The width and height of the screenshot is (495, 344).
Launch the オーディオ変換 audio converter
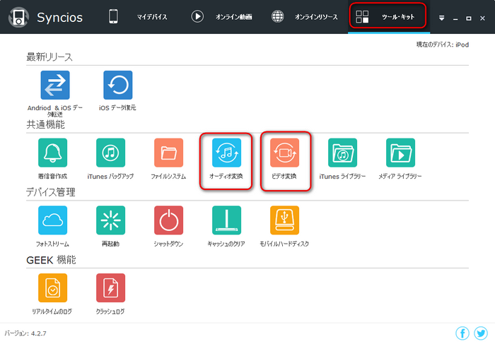point(226,153)
